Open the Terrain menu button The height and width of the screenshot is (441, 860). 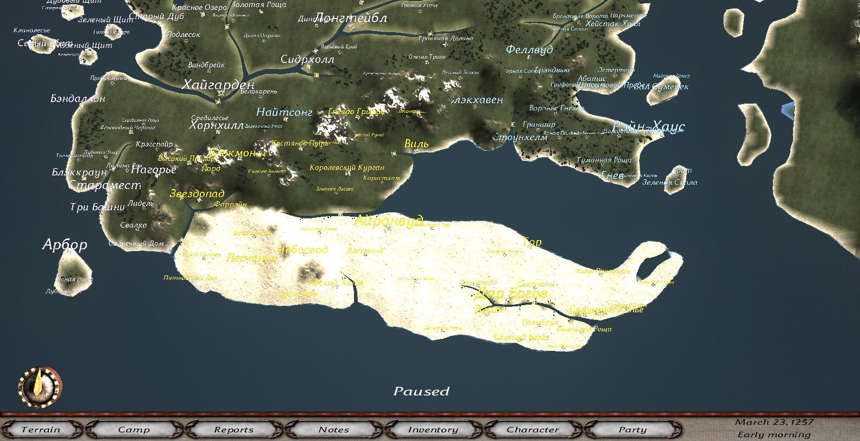click(41, 430)
